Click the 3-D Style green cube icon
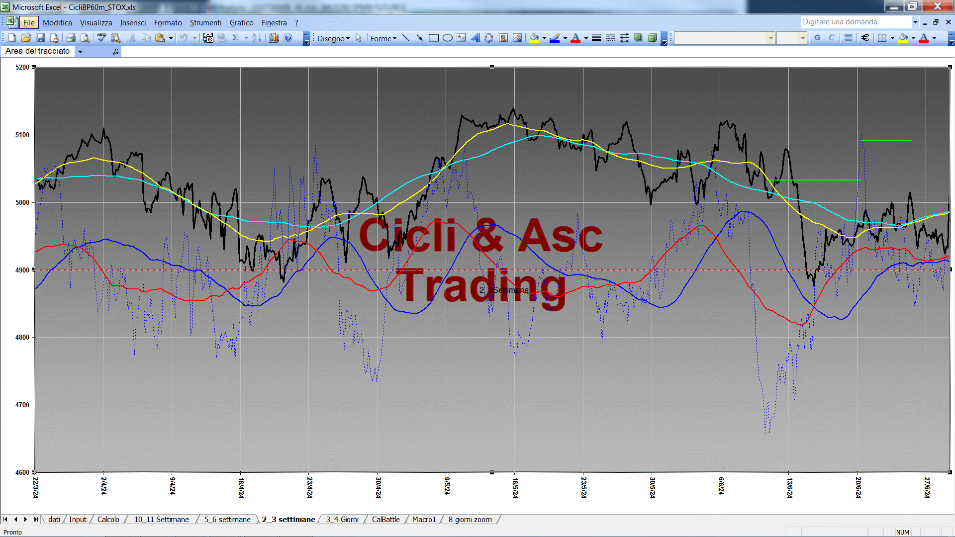Viewport: 955px width, 537px height. (x=653, y=38)
